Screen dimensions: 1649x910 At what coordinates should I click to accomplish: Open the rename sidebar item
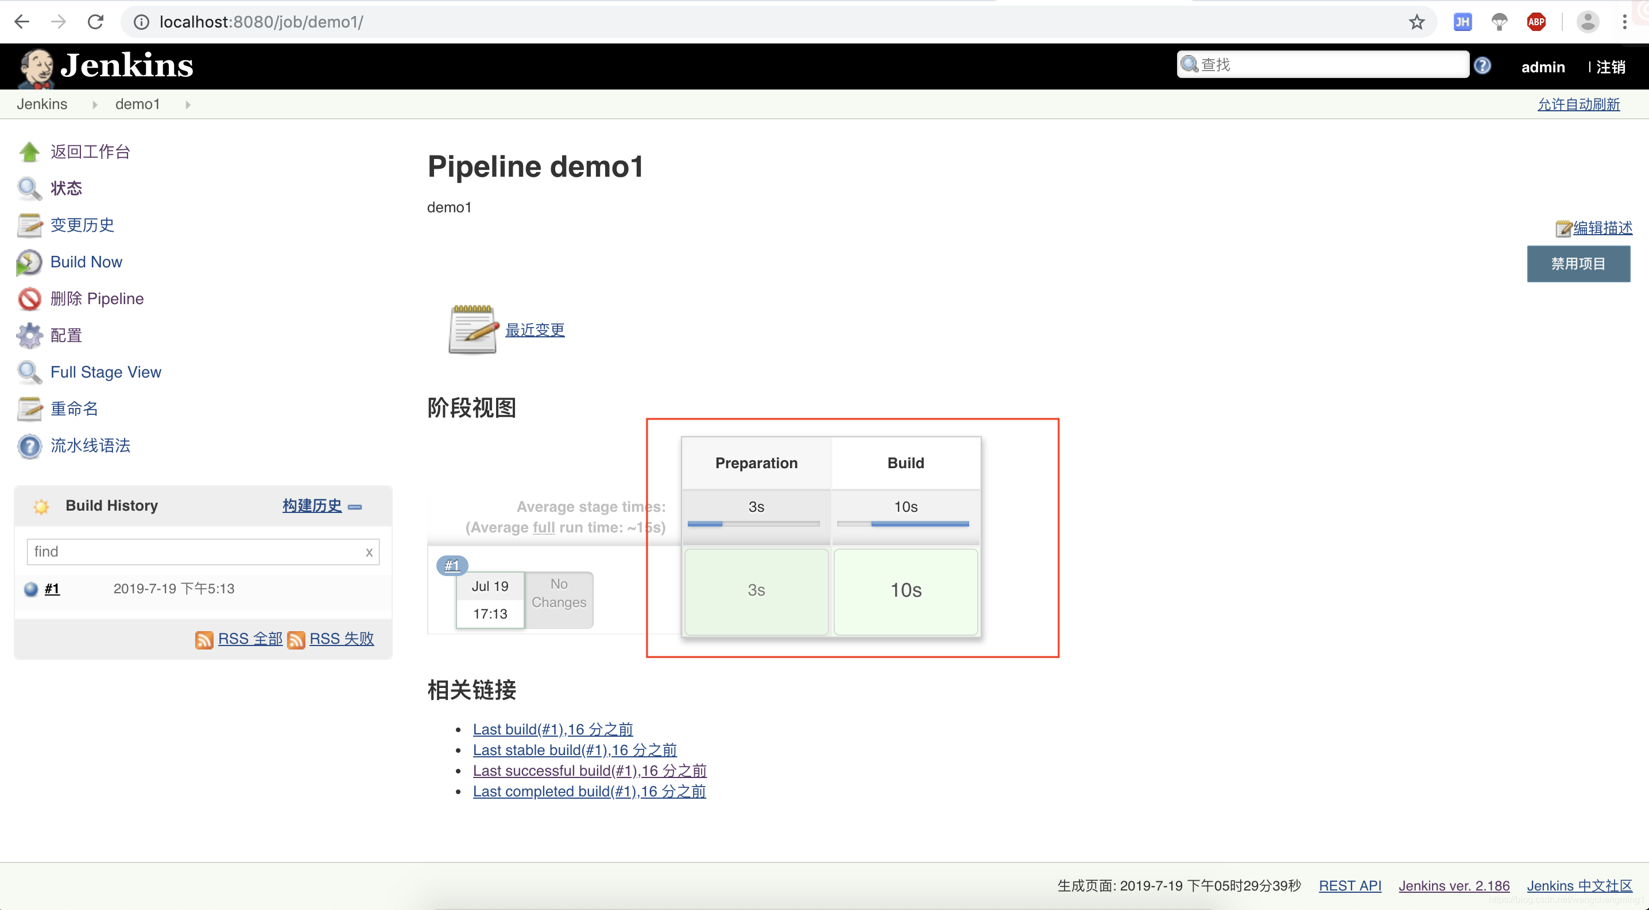(x=74, y=409)
